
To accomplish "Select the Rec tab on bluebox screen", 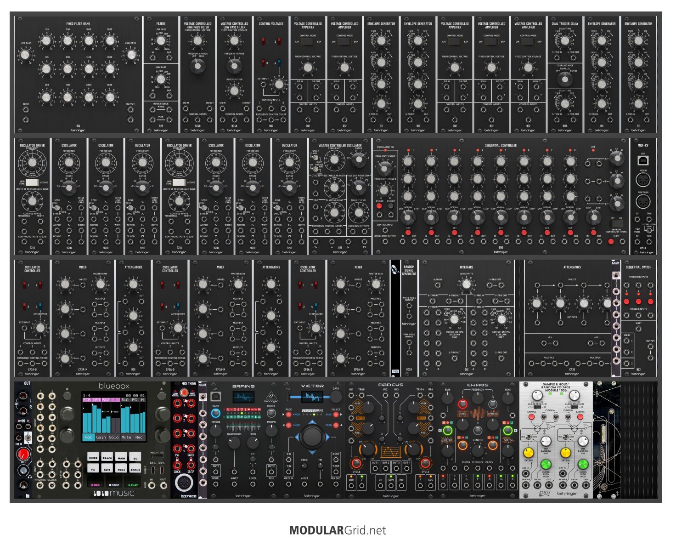I will pos(139,437).
